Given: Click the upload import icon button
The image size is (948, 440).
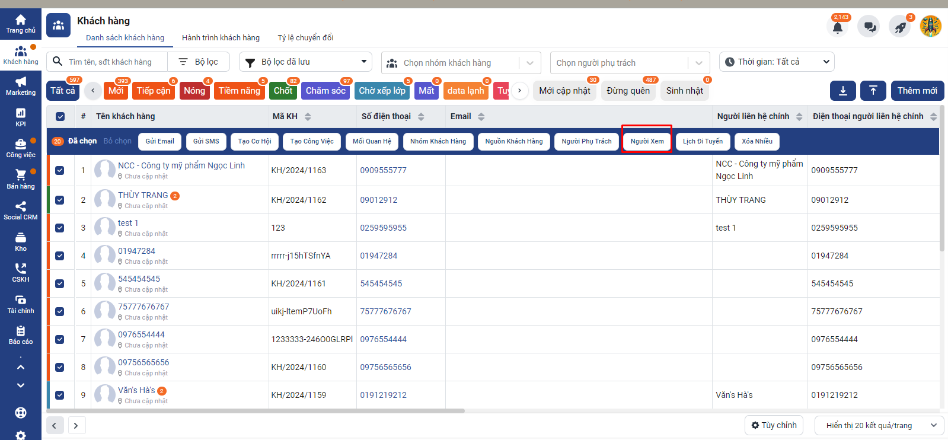Looking at the screenshot, I should coord(873,91).
